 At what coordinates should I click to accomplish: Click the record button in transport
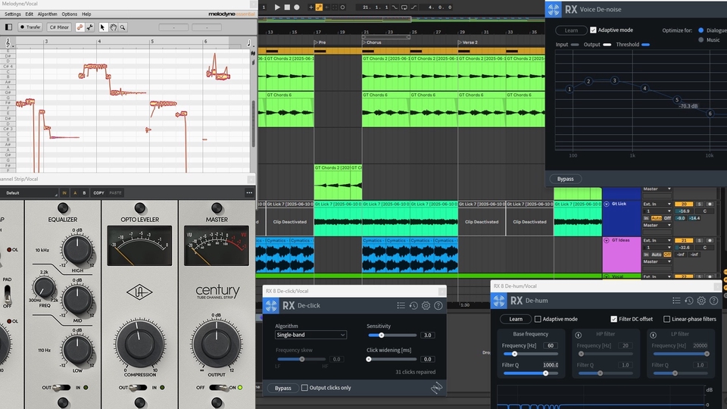[297, 7]
